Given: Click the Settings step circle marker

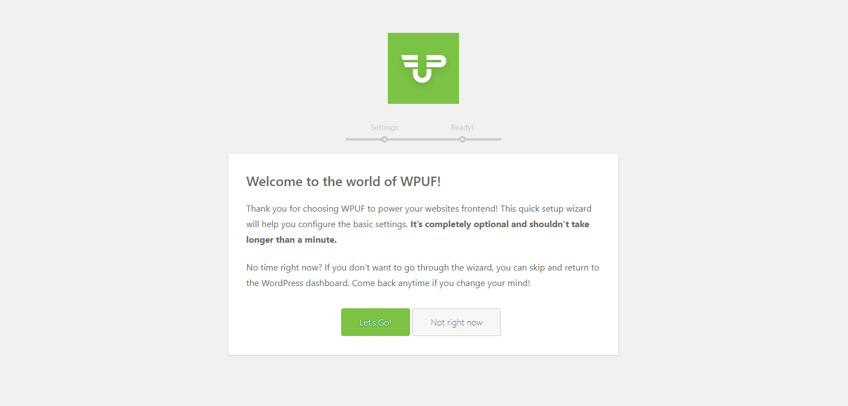Looking at the screenshot, I should pos(384,139).
